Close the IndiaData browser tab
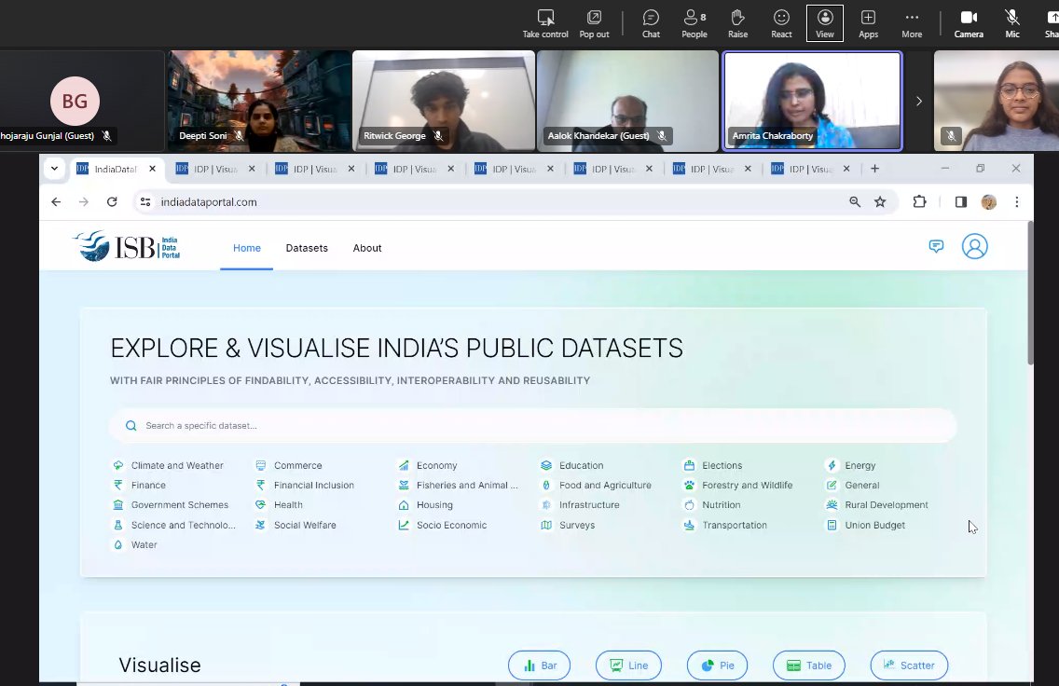The width and height of the screenshot is (1059, 686). [x=153, y=169]
